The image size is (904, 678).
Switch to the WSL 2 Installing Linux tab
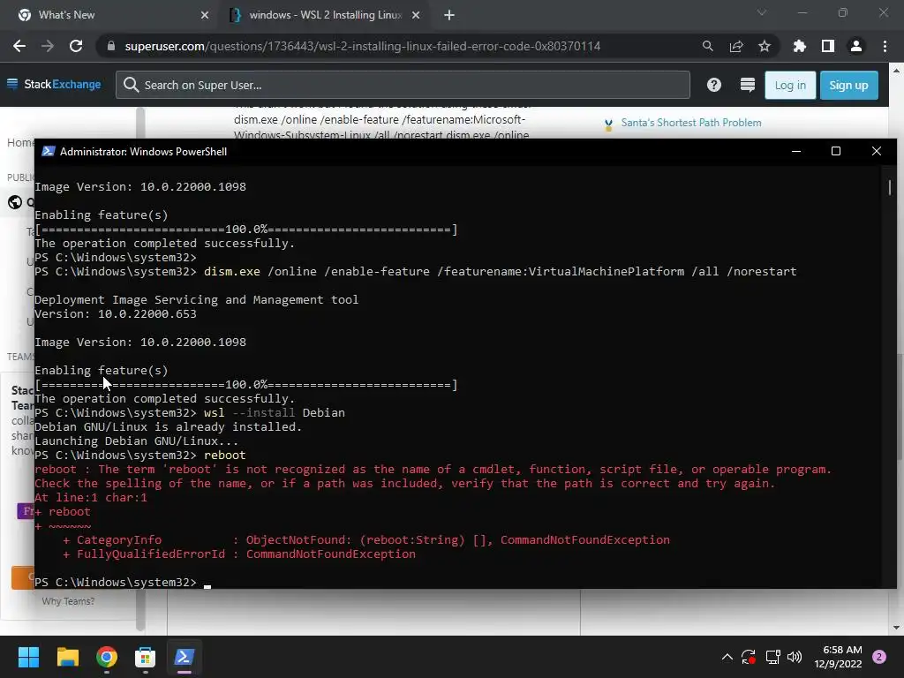click(x=323, y=15)
